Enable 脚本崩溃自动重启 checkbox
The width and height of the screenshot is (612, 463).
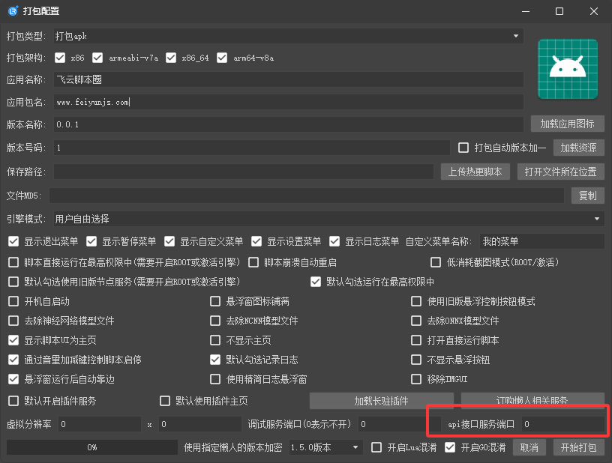253,262
